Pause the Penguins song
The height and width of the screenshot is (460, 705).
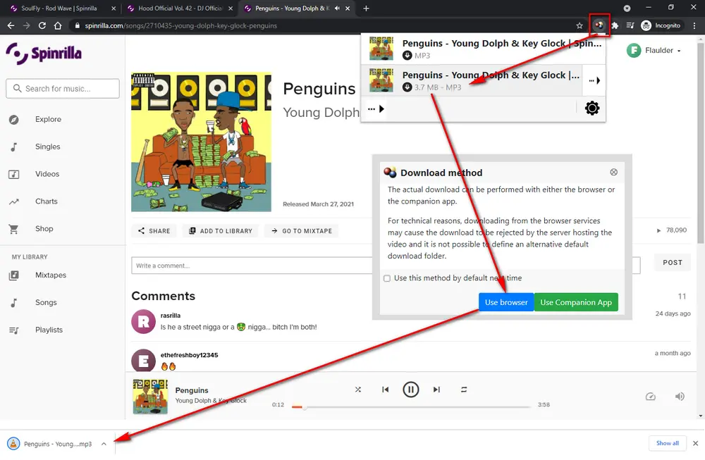pyautogui.click(x=410, y=390)
